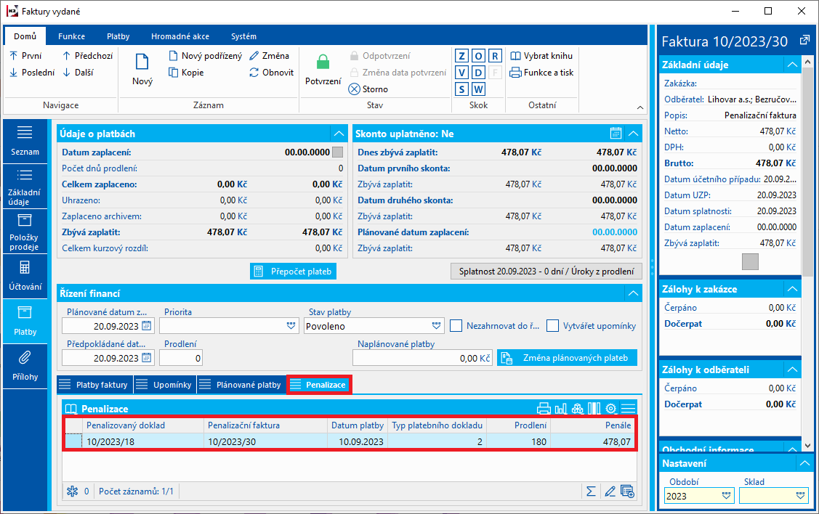Click gray color square in Základní údaje
819x514 pixels.
click(750, 261)
